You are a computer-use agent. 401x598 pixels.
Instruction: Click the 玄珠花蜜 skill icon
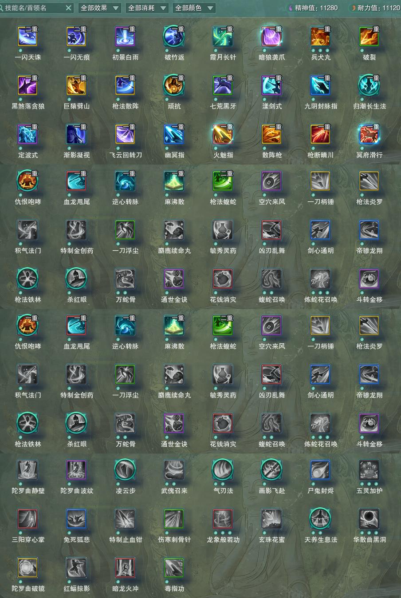[271, 519]
